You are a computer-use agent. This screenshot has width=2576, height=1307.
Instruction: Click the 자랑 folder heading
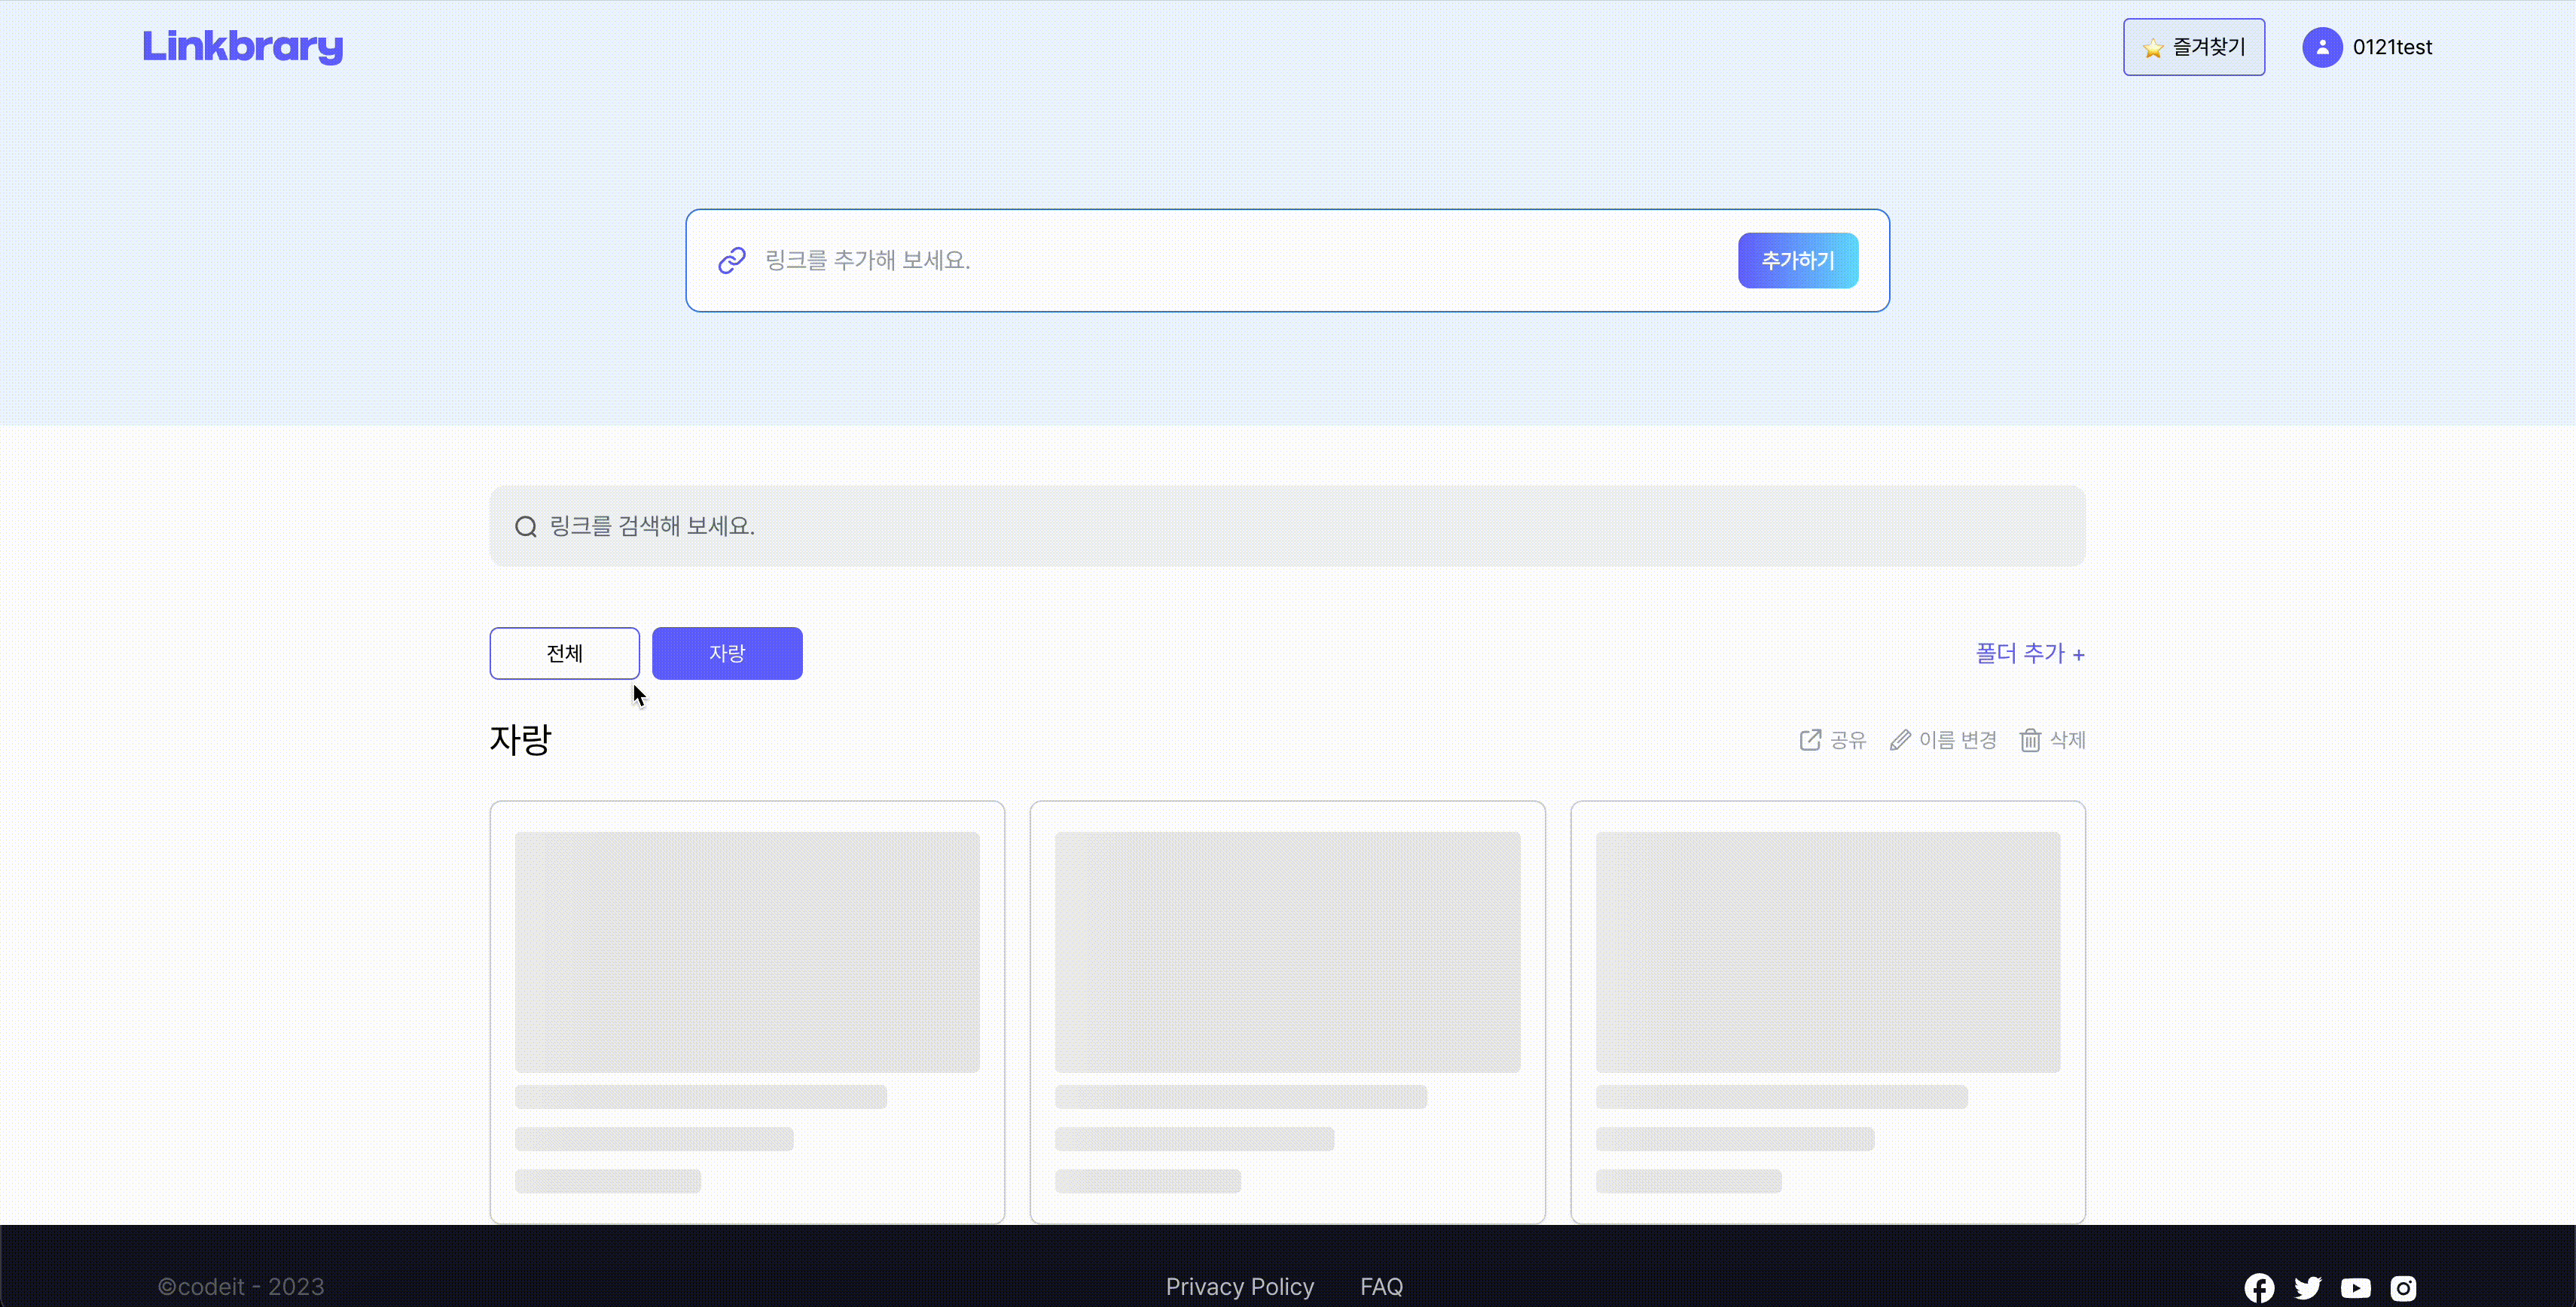tap(520, 739)
